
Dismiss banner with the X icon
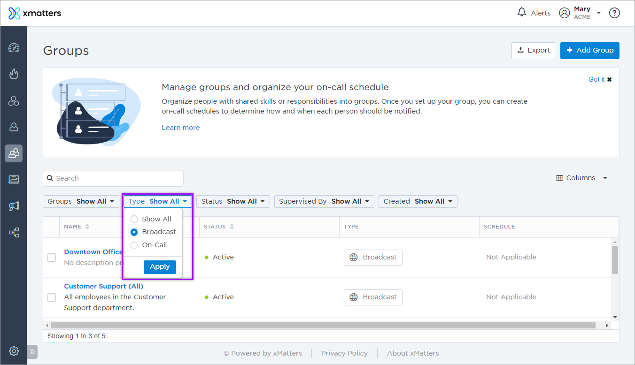(x=610, y=79)
